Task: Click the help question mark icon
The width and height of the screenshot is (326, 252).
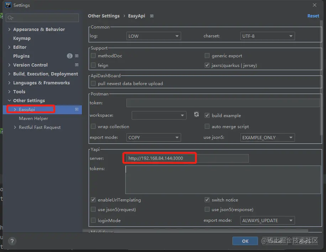Action: 12,241
